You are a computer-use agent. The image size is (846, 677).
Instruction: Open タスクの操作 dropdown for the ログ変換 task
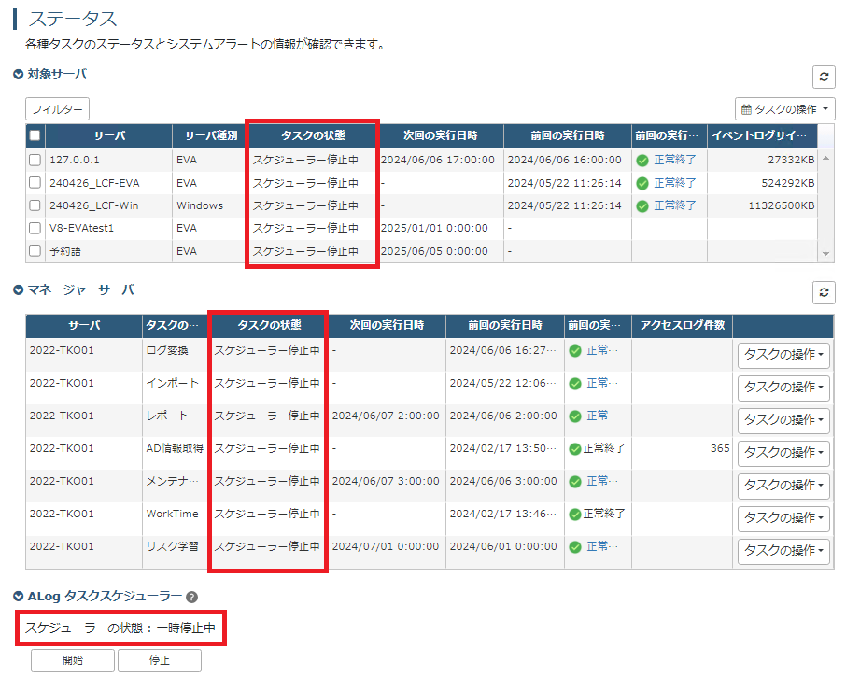(783, 355)
